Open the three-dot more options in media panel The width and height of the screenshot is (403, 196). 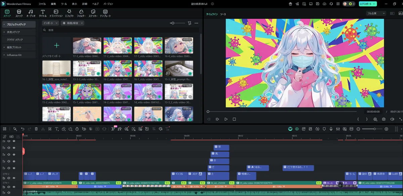196,23
